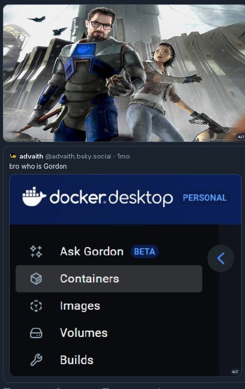Image resolution: width=245 pixels, height=389 pixels.
Task: Open the advaith profile name link
Action: click(31, 156)
